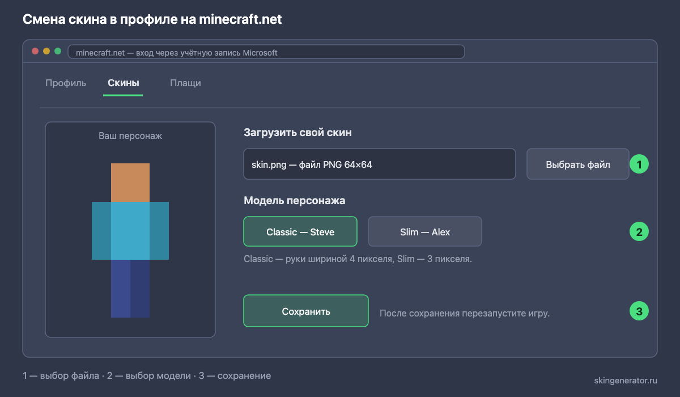Click the Загрузить свой скин heading
Image resolution: width=680 pixels, height=397 pixels.
pos(298,133)
